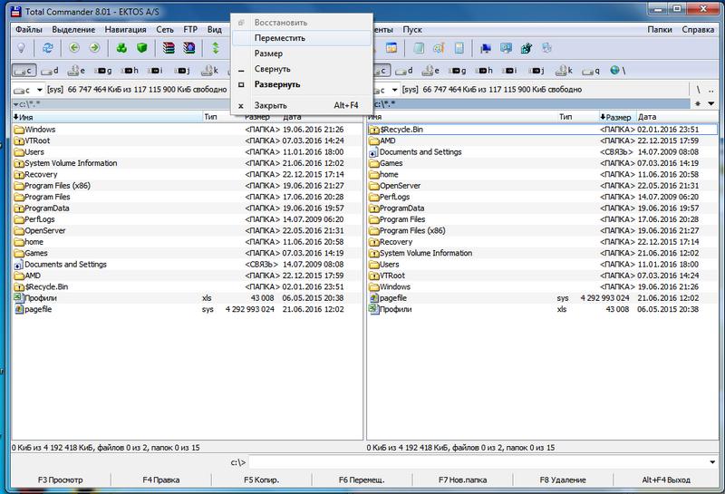This screenshot has height=494, width=725.
Task: Go back with the green left arrow icon
Action: click(74, 48)
